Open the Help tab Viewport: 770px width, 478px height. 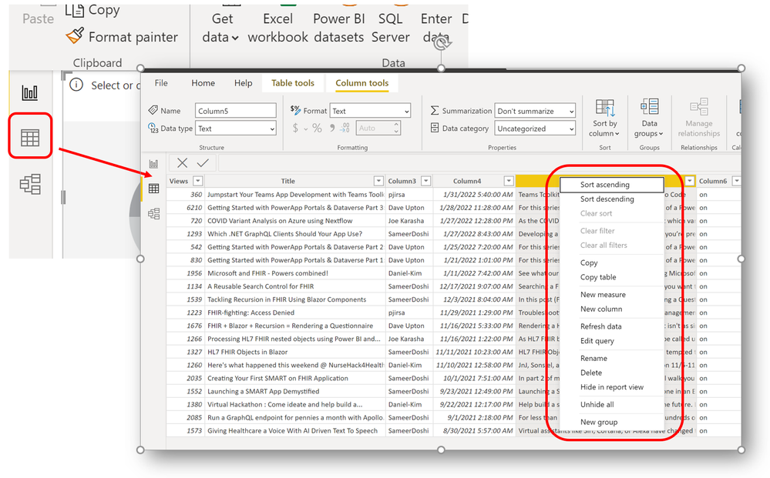(243, 83)
